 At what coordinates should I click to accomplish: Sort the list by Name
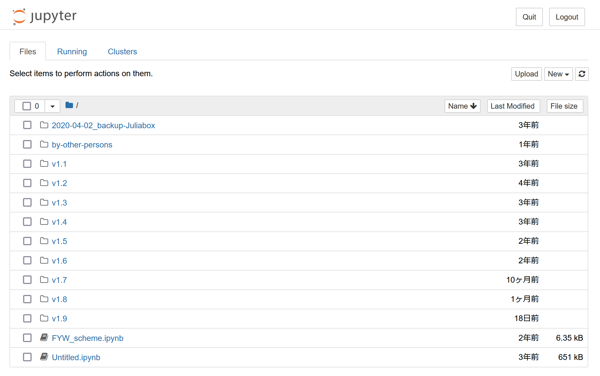click(x=462, y=106)
